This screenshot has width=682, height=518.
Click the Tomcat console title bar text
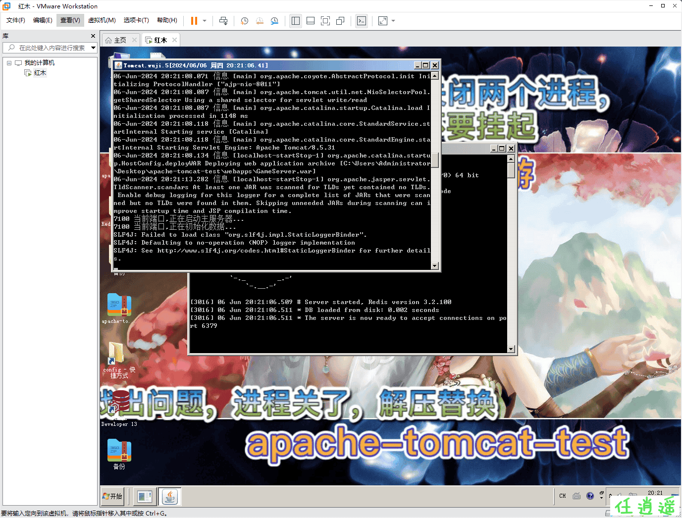pos(196,65)
